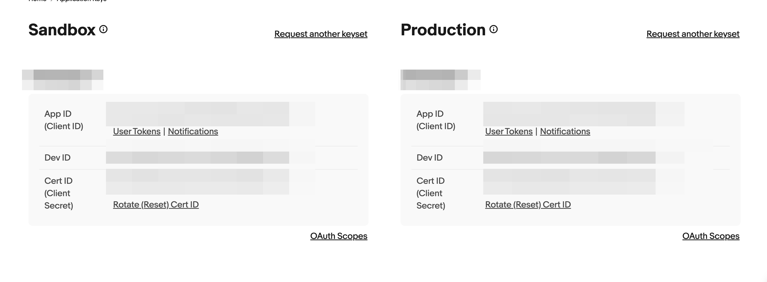Open User Tokens under Production App ID

[509, 131]
